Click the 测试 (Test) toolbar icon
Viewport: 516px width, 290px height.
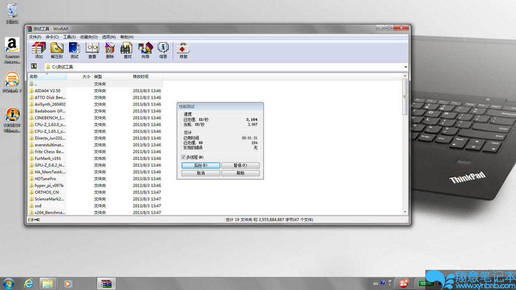75,50
